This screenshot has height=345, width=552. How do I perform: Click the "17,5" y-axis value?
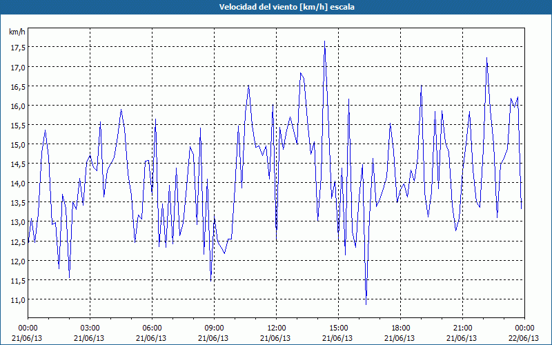coord(17,48)
